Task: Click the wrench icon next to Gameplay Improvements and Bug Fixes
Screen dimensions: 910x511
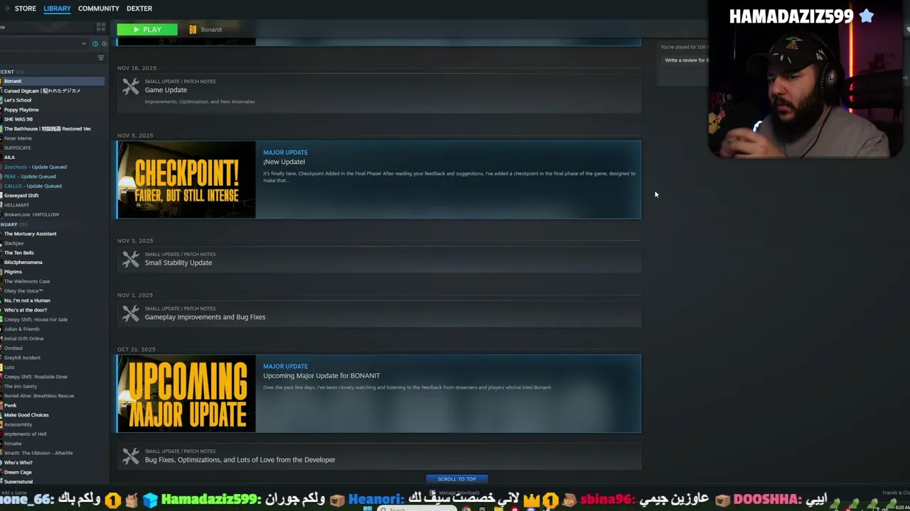Action: 131,313
